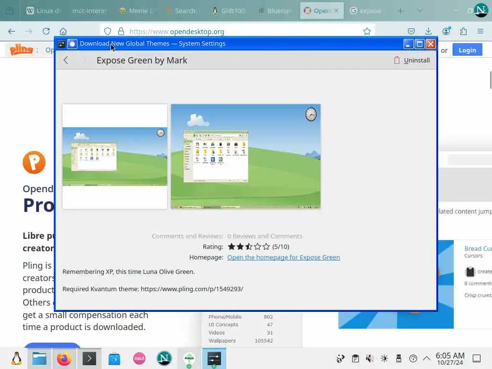Expand hidden system tray icons arrow
Screen dimensions: 492x369
[x=427, y=358]
